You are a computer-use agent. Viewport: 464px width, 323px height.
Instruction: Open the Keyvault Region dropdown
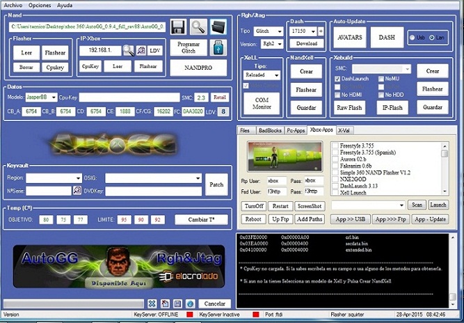(x=54, y=178)
